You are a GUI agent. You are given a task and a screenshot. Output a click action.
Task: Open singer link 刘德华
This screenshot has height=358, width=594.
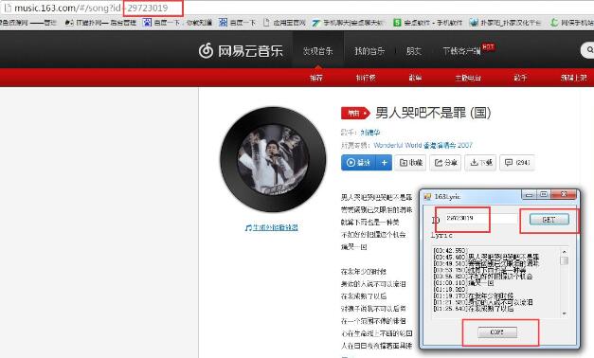point(370,133)
